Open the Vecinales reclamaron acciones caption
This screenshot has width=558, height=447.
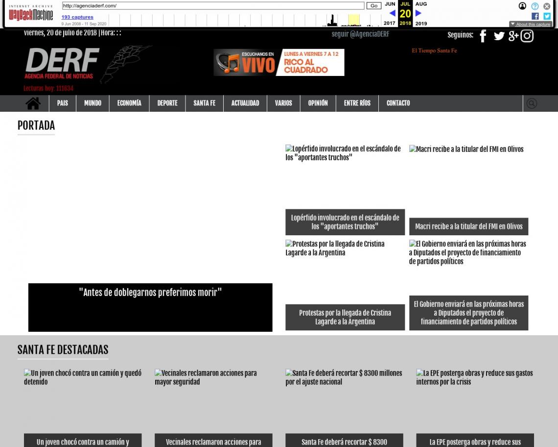click(213, 440)
